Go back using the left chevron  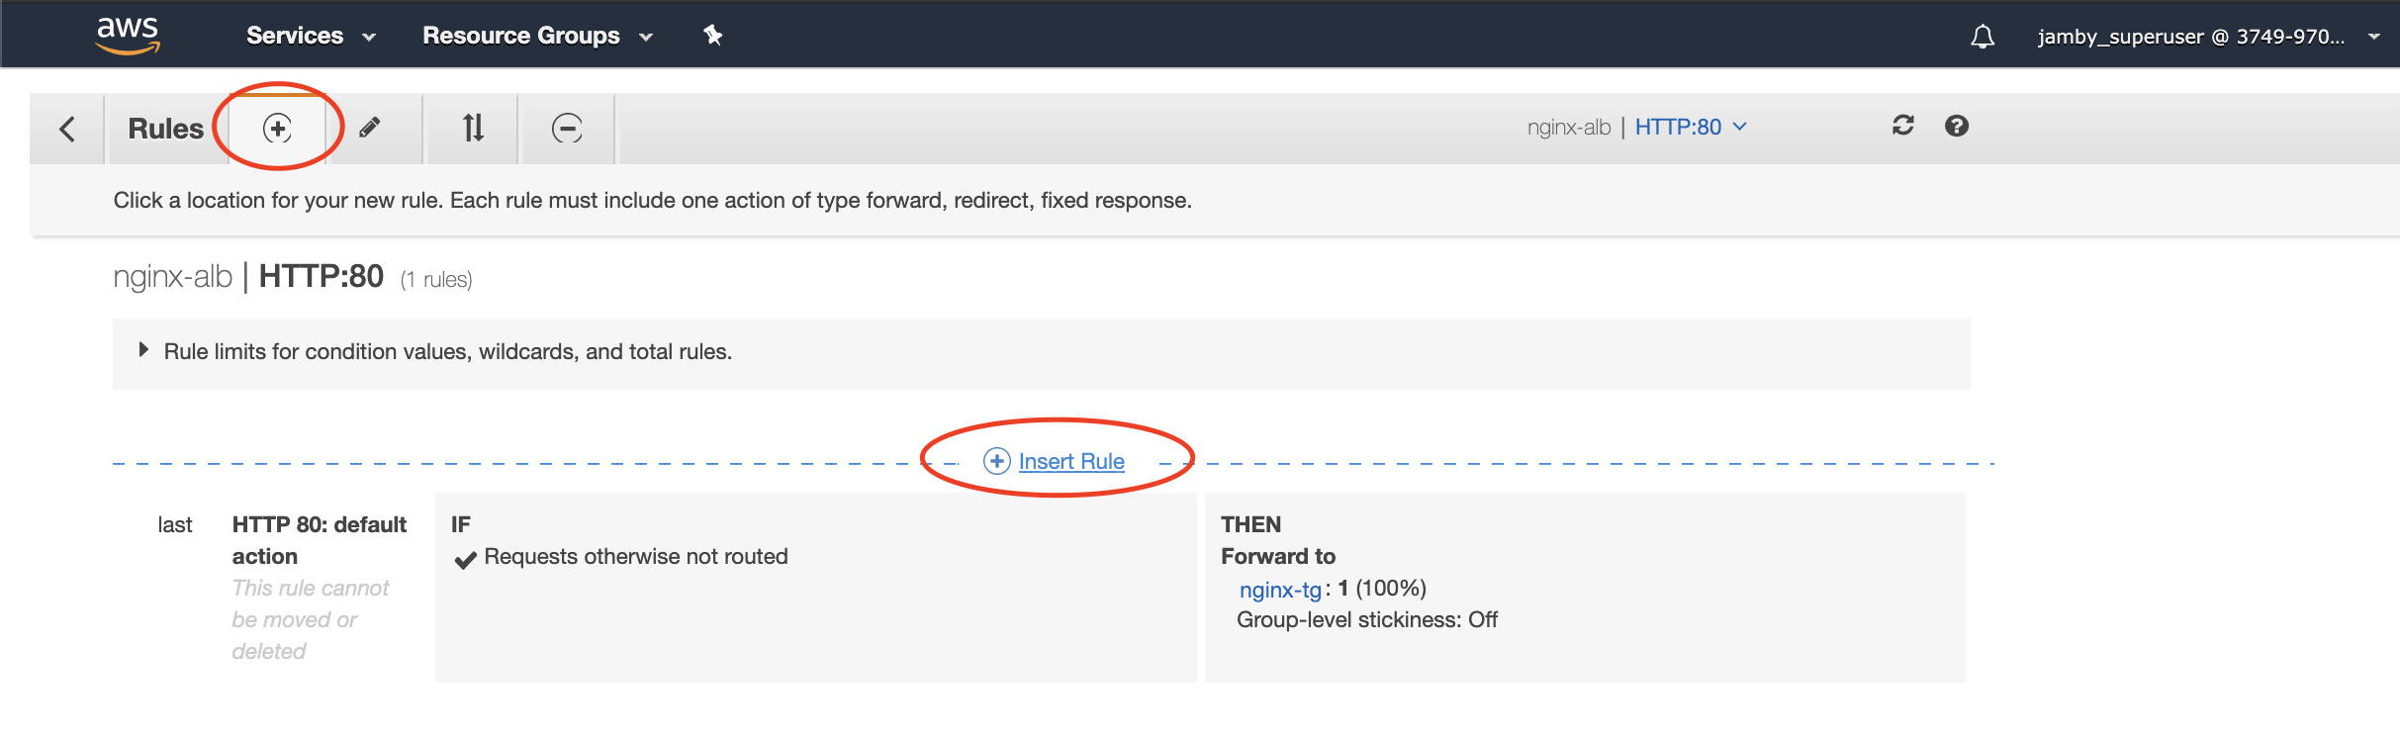pos(67,129)
